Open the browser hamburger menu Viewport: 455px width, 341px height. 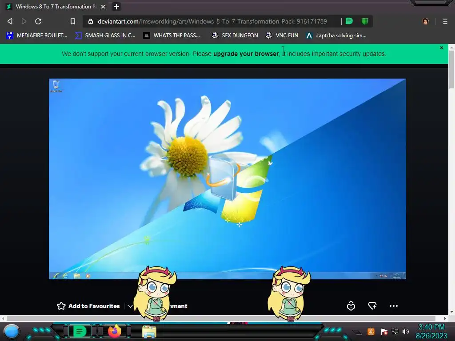coord(445,21)
